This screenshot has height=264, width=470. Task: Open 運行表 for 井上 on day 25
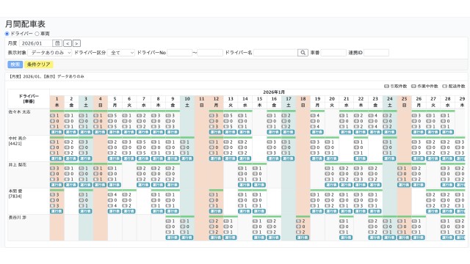[404, 185]
